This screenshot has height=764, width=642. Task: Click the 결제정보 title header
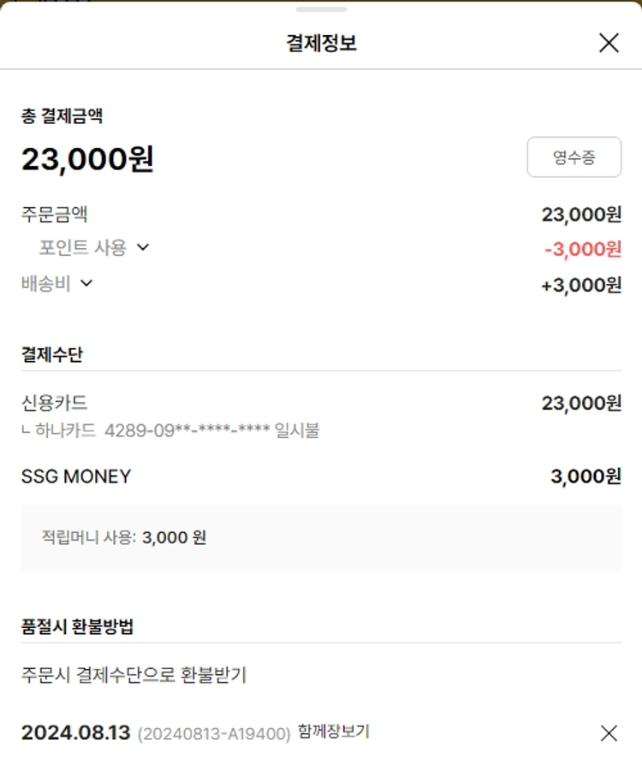point(321,43)
